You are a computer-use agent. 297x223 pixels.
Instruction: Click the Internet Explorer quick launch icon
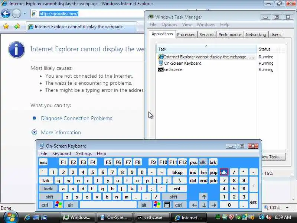[x=27, y=217]
